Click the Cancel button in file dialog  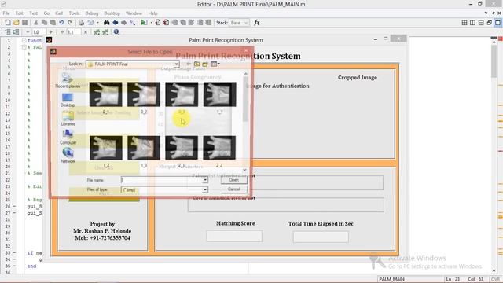click(x=234, y=189)
